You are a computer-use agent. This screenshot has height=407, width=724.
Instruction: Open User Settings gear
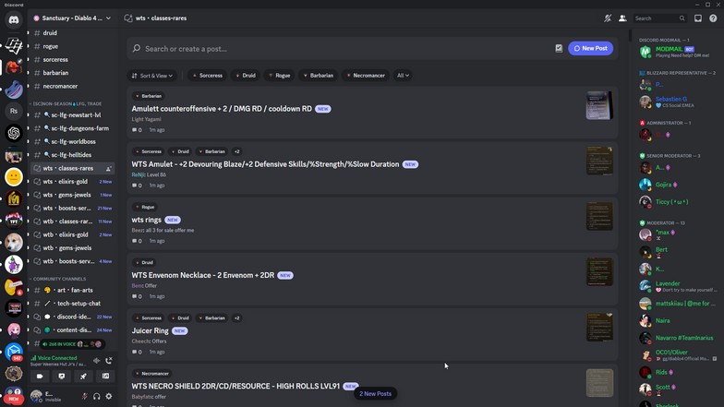[109, 396]
